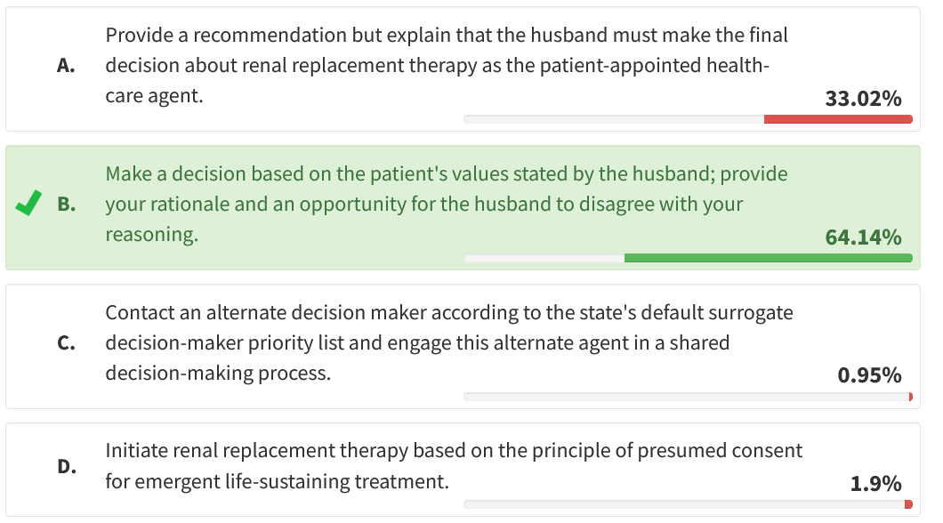The height and width of the screenshot is (523, 943).
Task: Click the 0.95% result figure
Action: coord(869,375)
